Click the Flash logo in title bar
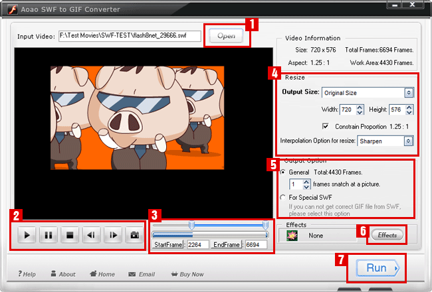This screenshot has width=432, height=292. point(13,9)
